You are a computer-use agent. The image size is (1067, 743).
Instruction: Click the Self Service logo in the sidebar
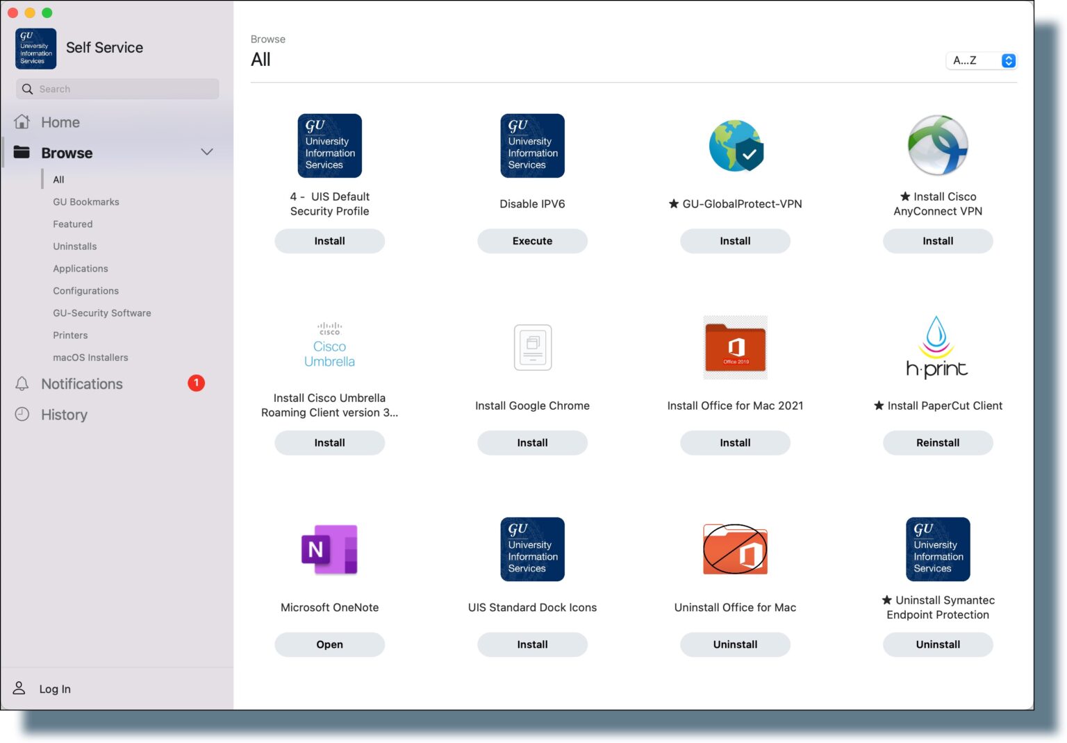click(x=35, y=47)
